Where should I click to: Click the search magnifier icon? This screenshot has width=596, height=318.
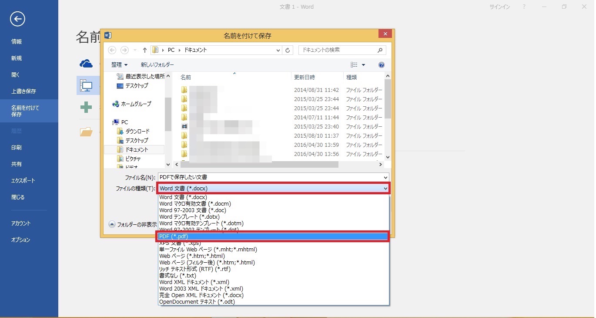point(380,50)
